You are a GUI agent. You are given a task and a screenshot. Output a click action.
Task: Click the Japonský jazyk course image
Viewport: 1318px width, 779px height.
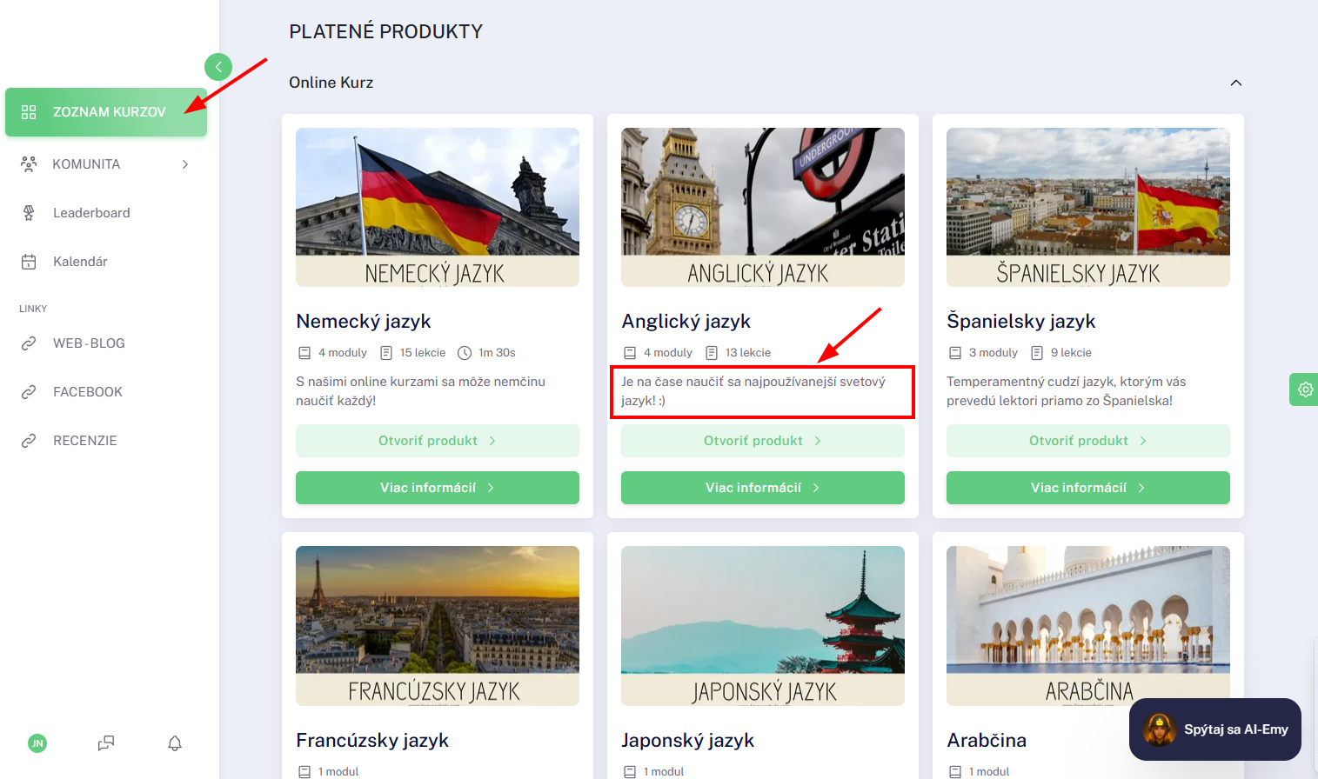tap(763, 625)
